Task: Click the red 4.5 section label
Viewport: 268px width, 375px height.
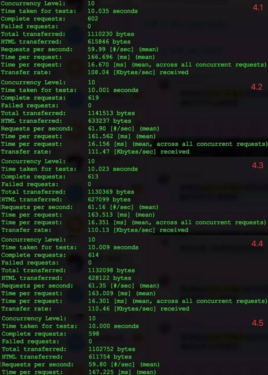Action: [257, 323]
